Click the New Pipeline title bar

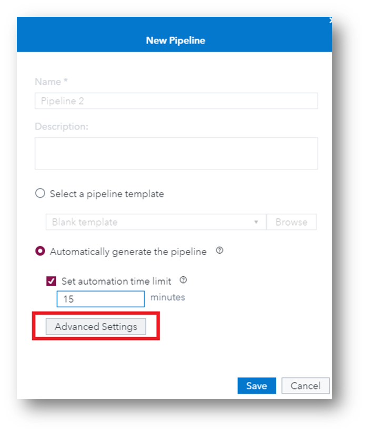175,40
